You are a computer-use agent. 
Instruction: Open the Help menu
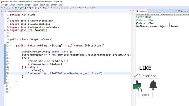61,5
